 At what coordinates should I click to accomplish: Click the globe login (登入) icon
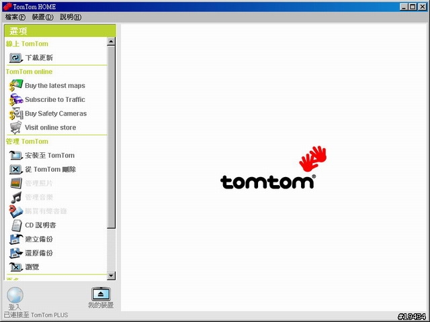[x=15, y=295]
